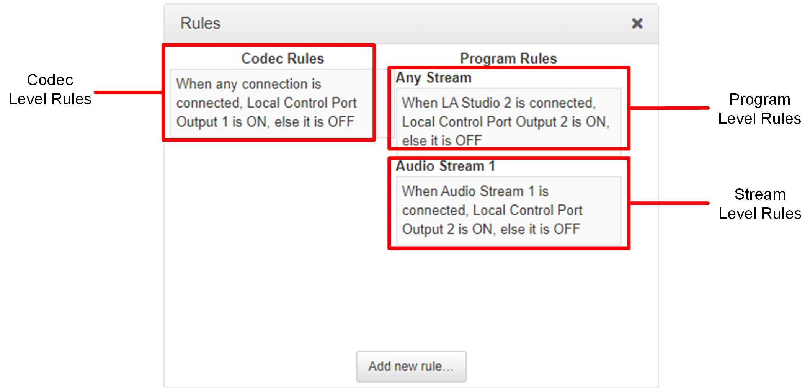This screenshot has height=390, width=810.
Task: Click the red connector line to Codec Level Rules
Action: 128,92
